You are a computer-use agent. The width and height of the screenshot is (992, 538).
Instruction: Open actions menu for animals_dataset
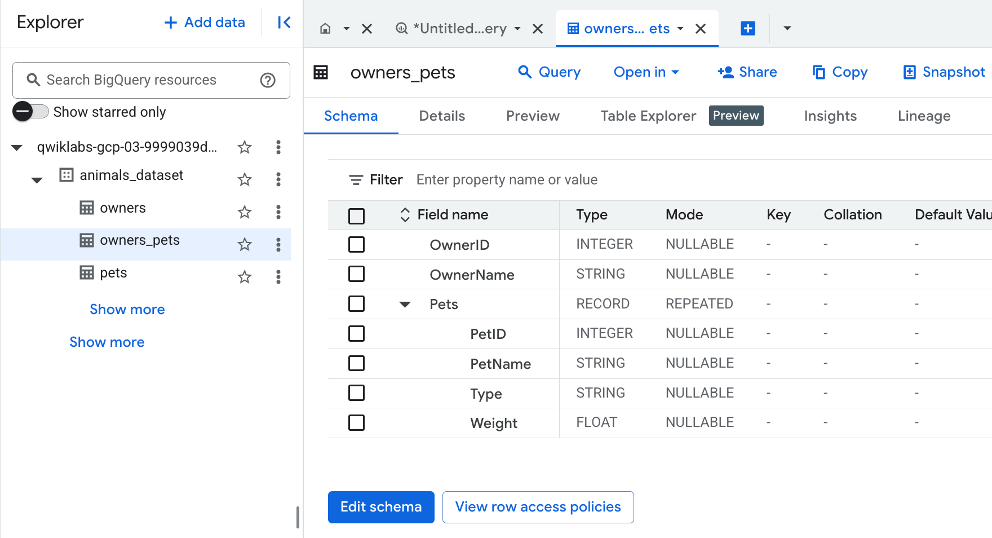click(x=278, y=179)
